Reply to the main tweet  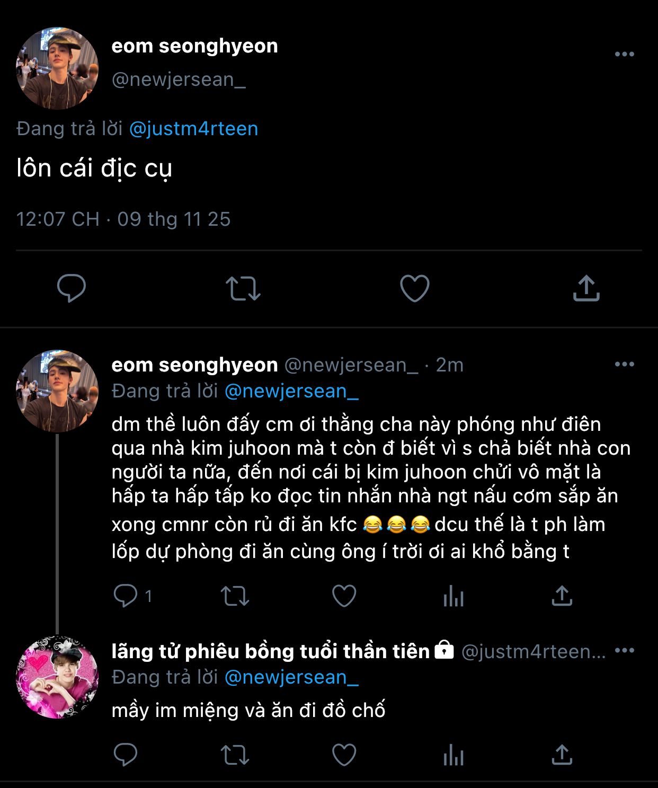(72, 288)
